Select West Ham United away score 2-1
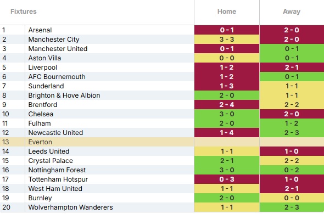The height and width of the screenshot is (214, 324). 292,189
